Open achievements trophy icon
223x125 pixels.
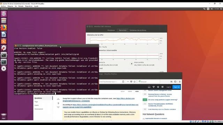click(154, 87)
